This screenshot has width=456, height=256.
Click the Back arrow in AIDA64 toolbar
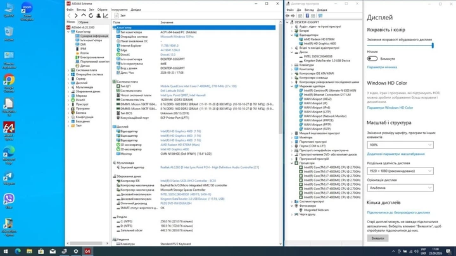[69, 16]
